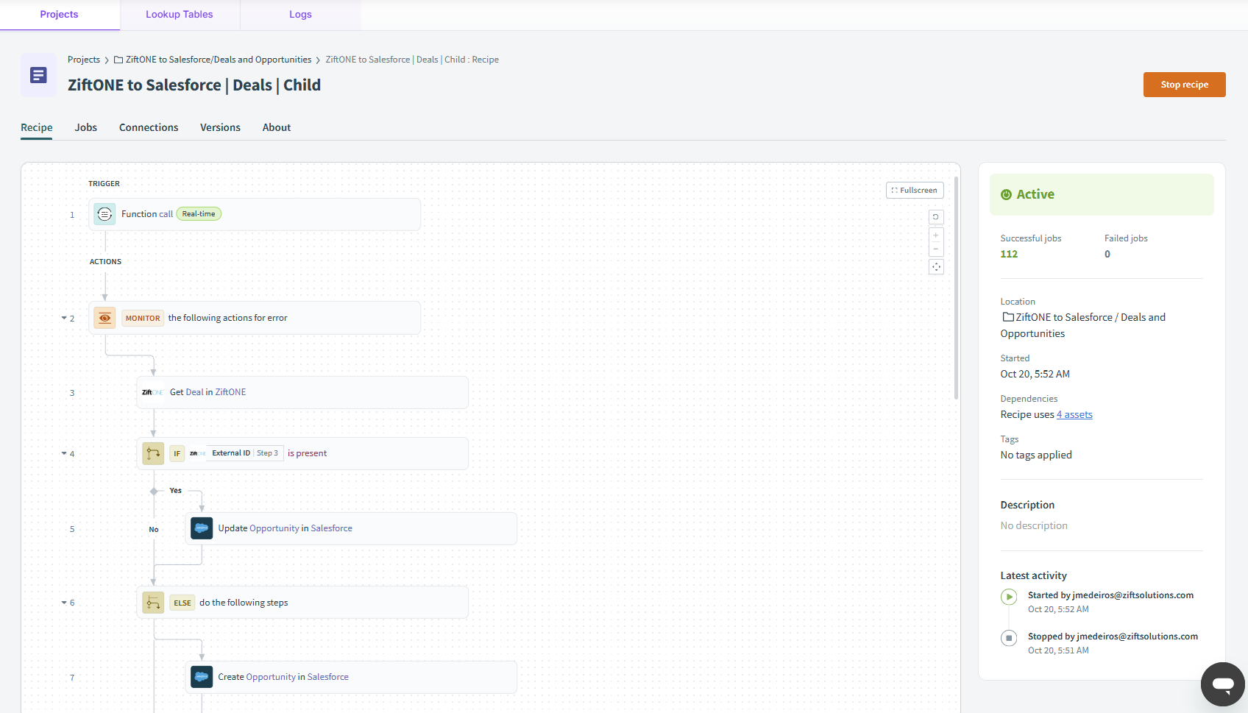Collapse the IF block at step 4
The width and height of the screenshot is (1248, 713).
click(64, 454)
